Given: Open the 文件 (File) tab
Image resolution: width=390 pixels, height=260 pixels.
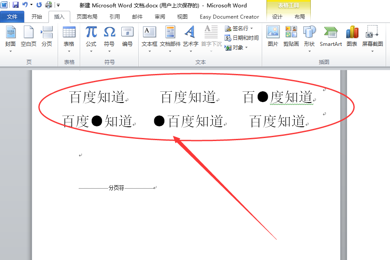Looking at the screenshot, I should (12, 16).
